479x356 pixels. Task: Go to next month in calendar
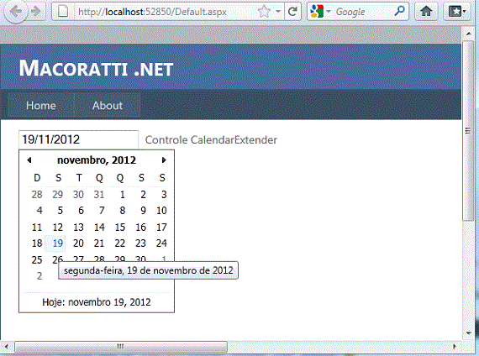(x=164, y=160)
